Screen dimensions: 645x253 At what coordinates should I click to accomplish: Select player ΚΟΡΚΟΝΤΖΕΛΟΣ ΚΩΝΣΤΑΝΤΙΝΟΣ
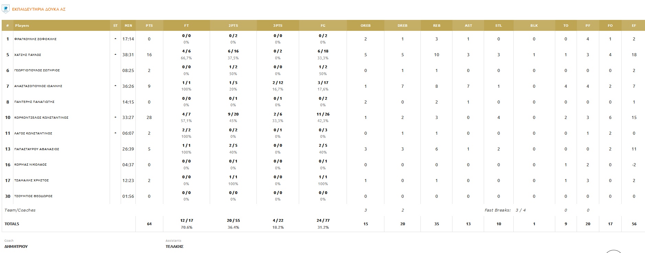tap(41, 118)
